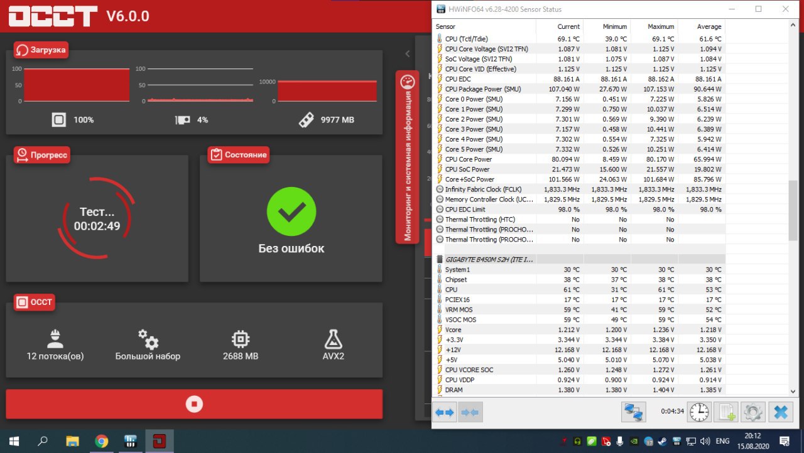Click the HWiNFO greyed collapse arrows button
The width and height of the screenshot is (804, 453).
click(470, 412)
